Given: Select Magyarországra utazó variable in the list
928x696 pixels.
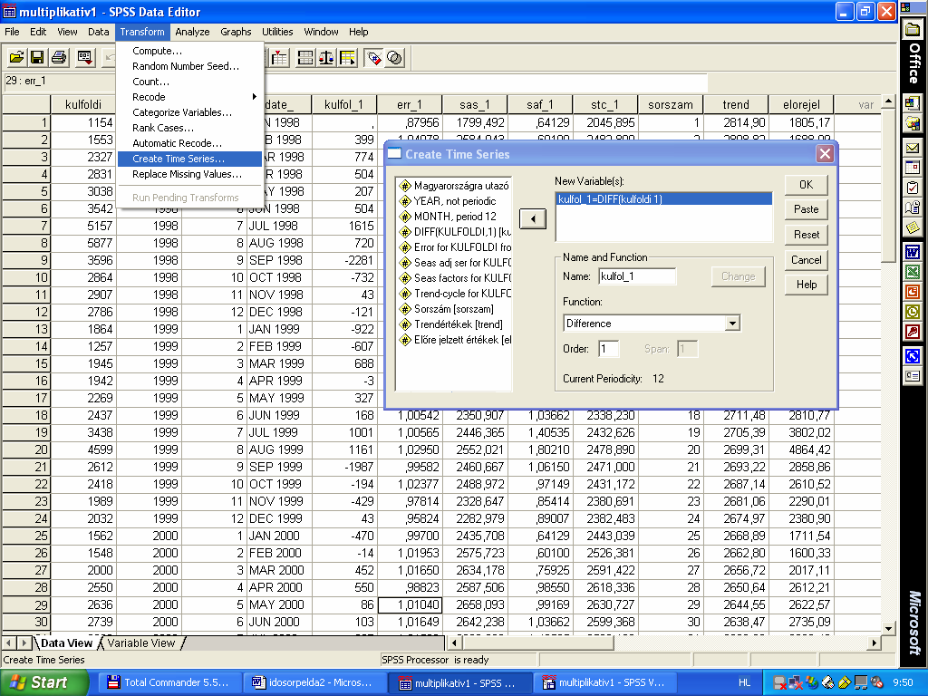Looking at the screenshot, I should [x=454, y=186].
